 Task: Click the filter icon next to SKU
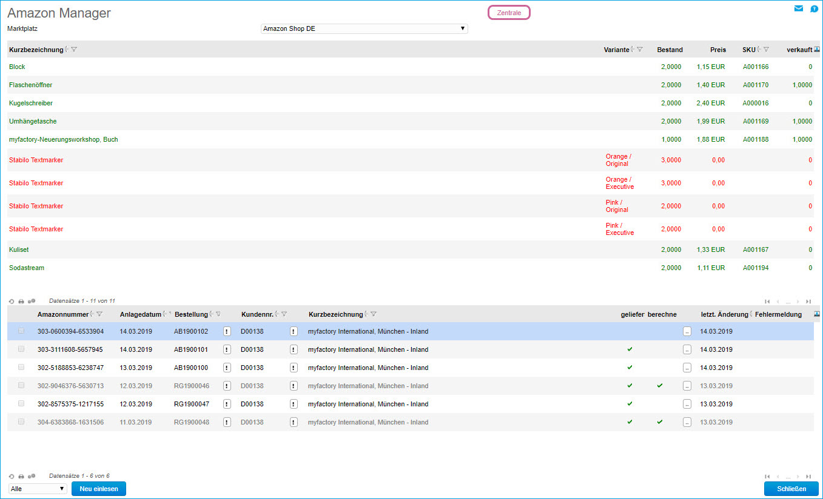tap(767, 50)
